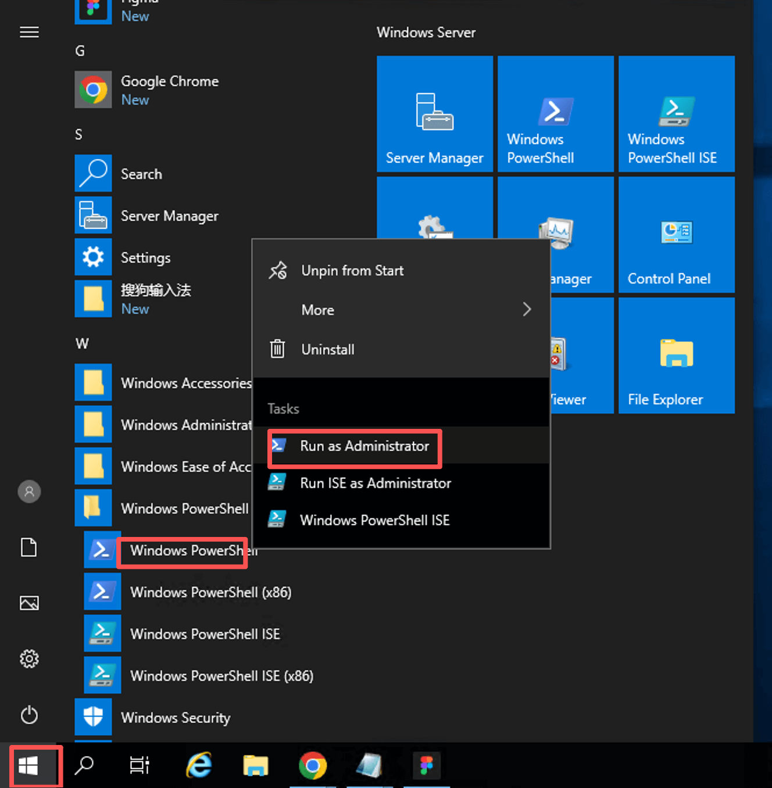The image size is (772, 788).
Task: Expand the Windows Administrative Tools folder
Action: pyautogui.click(x=163, y=424)
